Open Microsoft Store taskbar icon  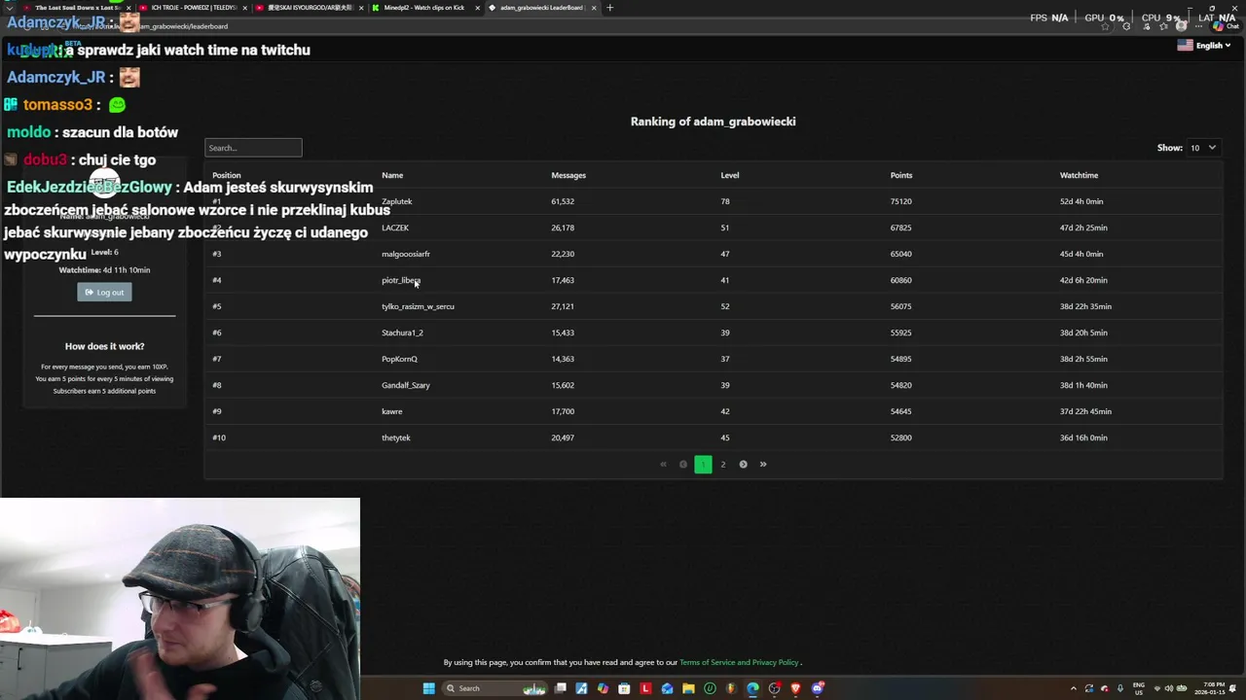[x=624, y=688]
